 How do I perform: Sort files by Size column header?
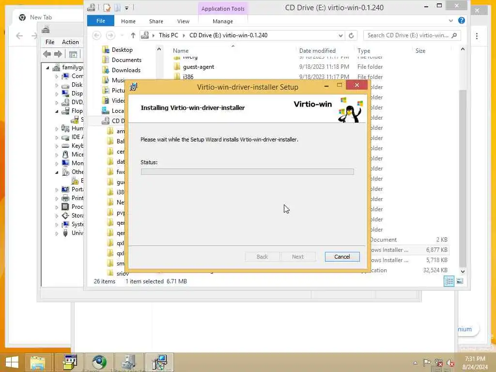click(x=420, y=50)
